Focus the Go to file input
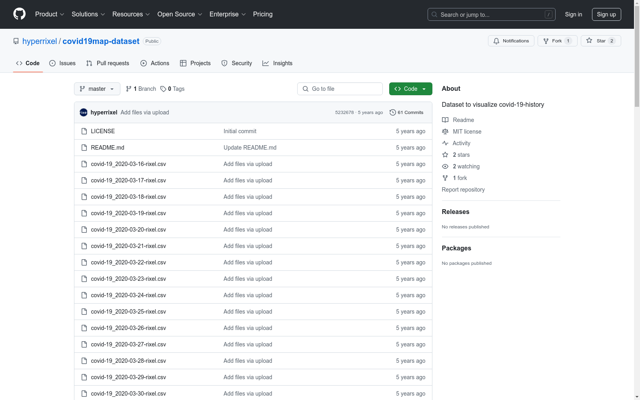Screen dimensions: 640x400 tap(340, 89)
